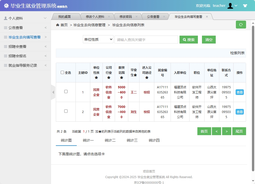Select the 统计二 tab
The width and height of the screenshot is (255, 184).
click(x=110, y=140)
